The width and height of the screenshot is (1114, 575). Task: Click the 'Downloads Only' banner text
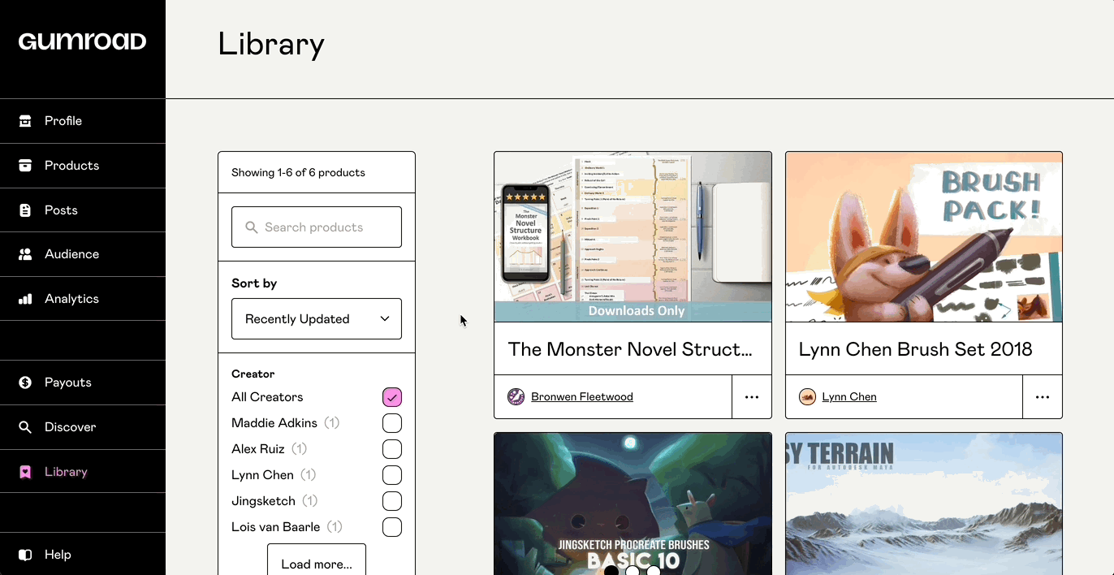coord(637,311)
